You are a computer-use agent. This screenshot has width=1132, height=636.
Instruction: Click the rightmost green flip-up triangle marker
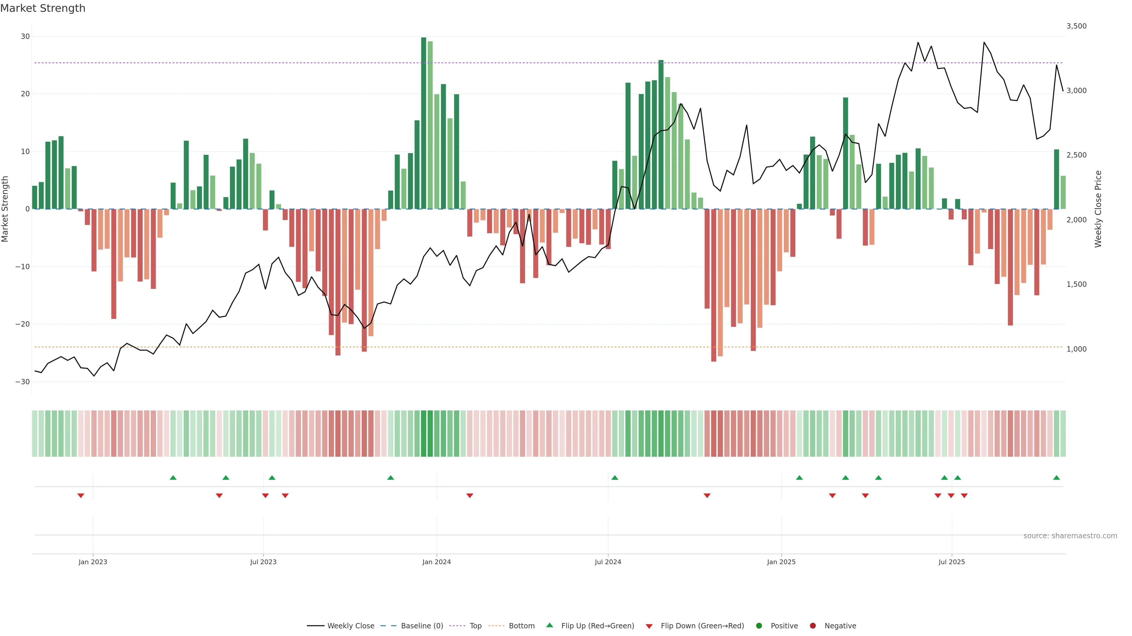pyautogui.click(x=1057, y=478)
